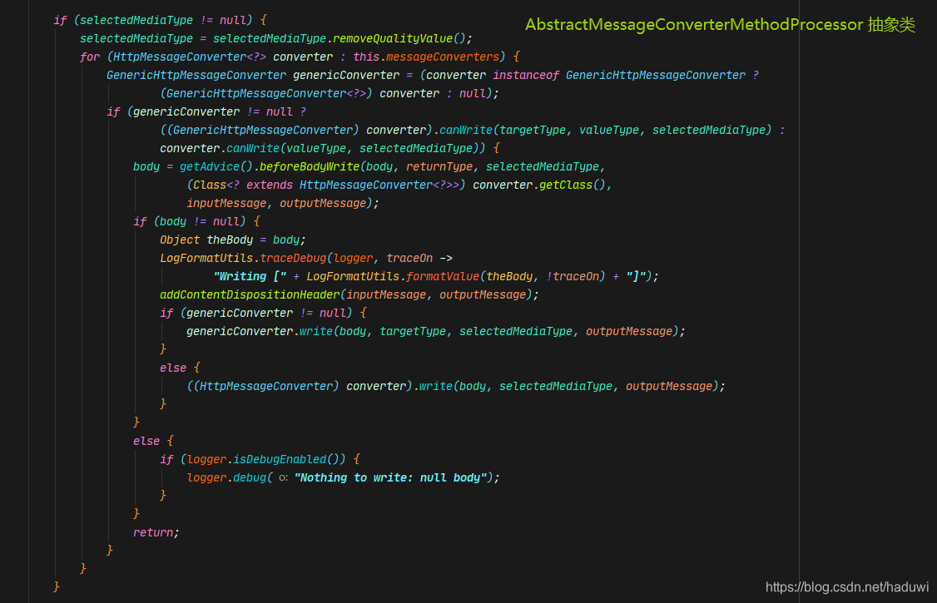937x603 pixels.
Task: Click the 'o:' parameter hint in logger.debug
Action: (x=283, y=478)
